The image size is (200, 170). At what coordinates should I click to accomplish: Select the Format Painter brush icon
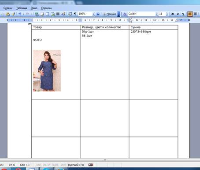pos(14,14)
